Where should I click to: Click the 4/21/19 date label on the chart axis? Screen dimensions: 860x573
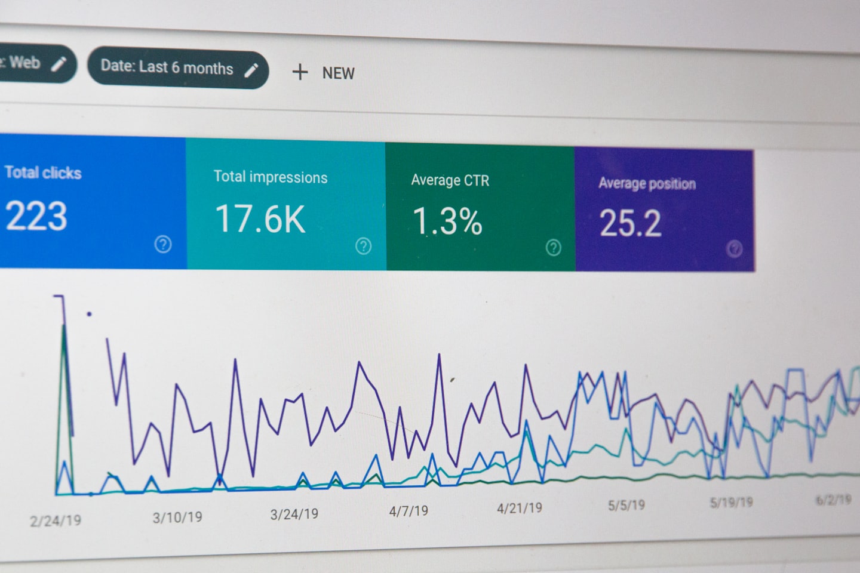point(520,508)
